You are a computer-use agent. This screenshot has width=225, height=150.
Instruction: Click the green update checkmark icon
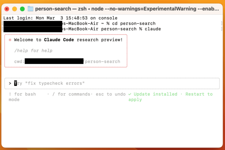(x=130, y=94)
